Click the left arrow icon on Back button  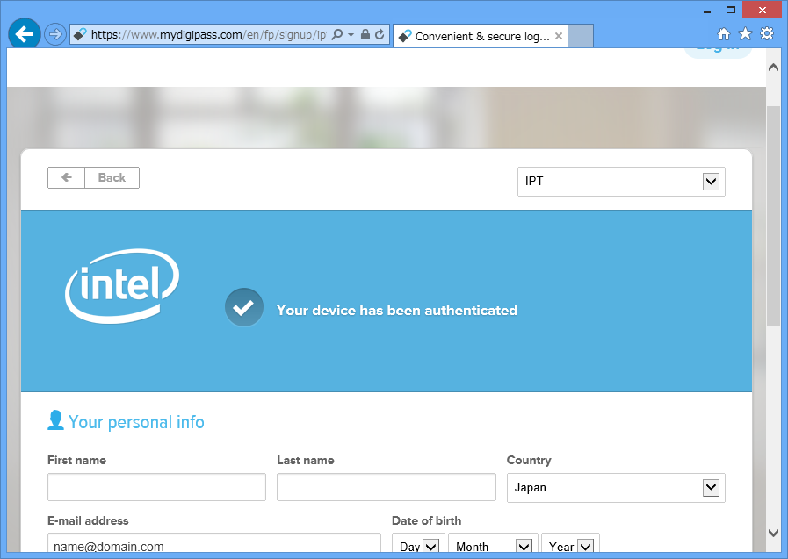pyautogui.click(x=67, y=177)
